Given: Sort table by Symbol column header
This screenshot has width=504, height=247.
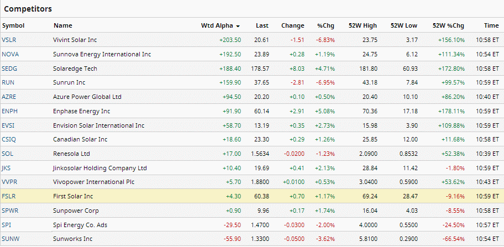Looking at the screenshot, I should (13, 26).
